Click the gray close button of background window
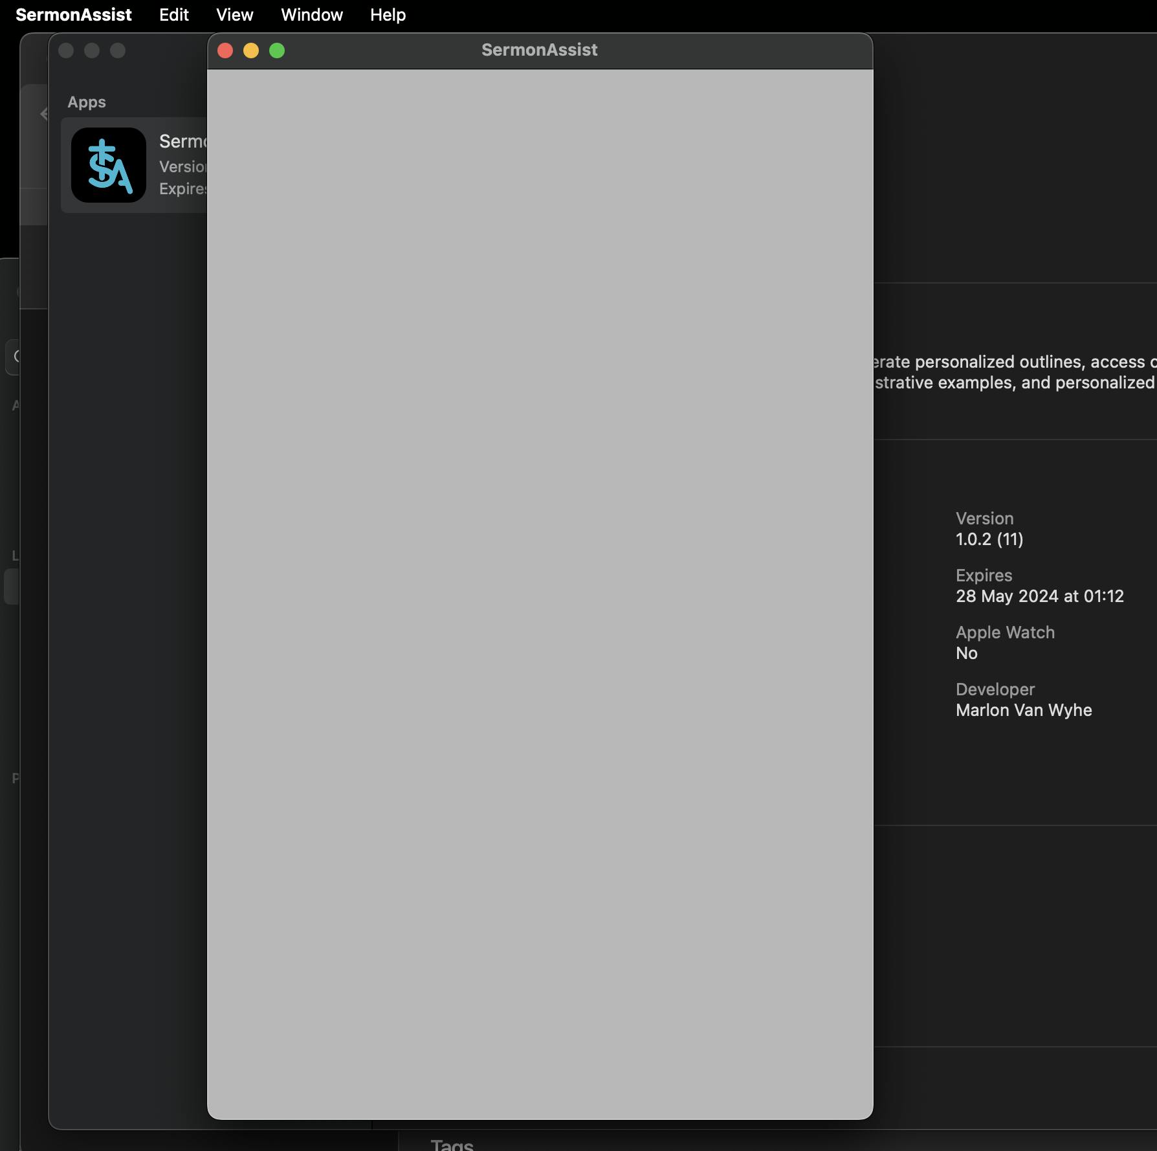The height and width of the screenshot is (1151, 1157). [66, 50]
